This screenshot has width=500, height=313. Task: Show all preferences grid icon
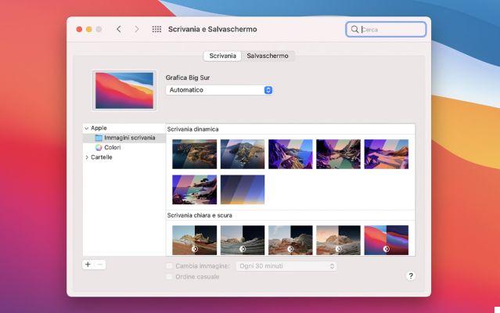tap(156, 29)
